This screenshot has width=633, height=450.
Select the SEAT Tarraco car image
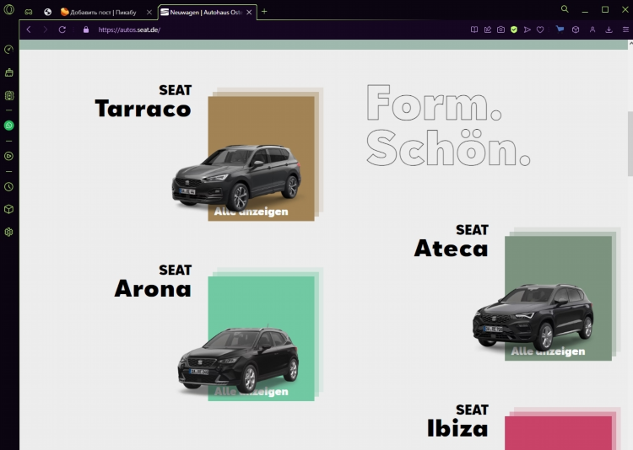coord(236,178)
